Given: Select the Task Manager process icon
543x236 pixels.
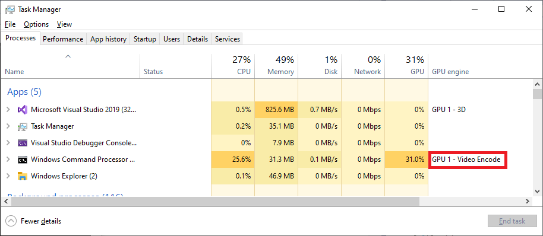Looking at the screenshot, I should (22, 126).
